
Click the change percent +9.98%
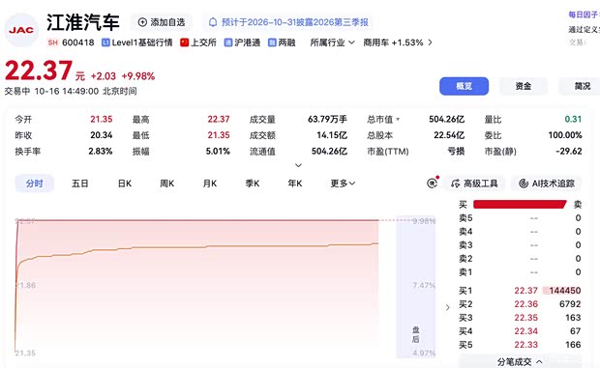pyautogui.click(x=138, y=76)
